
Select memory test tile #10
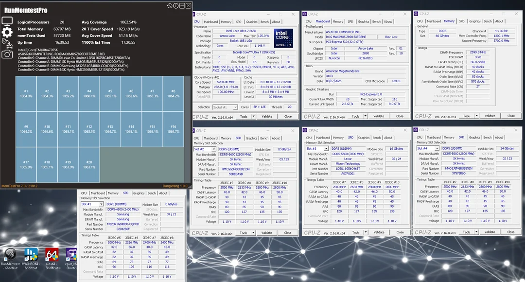(47, 129)
